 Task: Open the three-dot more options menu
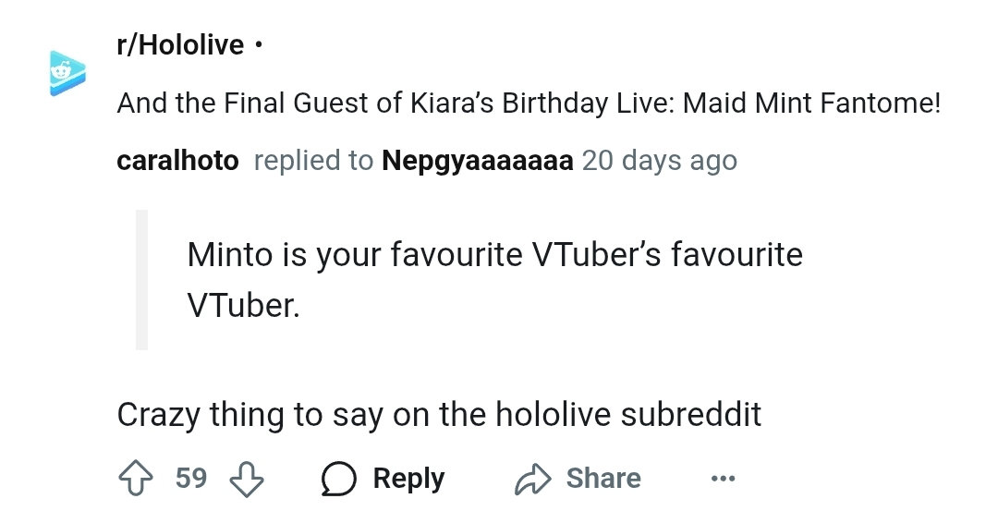coord(723,479)
